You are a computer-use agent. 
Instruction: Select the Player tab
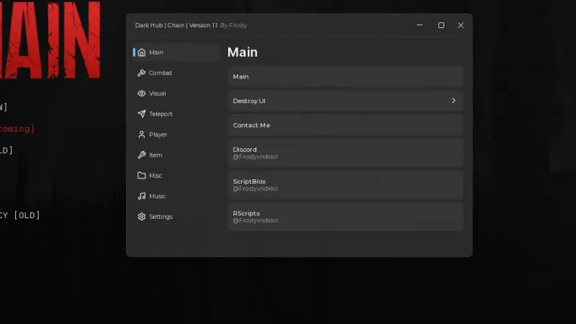pyautogui.click(x=158, y=135)
